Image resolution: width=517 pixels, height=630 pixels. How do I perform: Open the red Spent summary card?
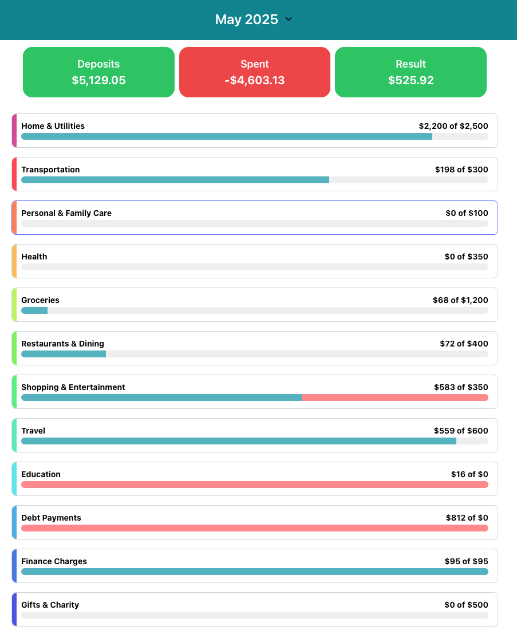254,72
